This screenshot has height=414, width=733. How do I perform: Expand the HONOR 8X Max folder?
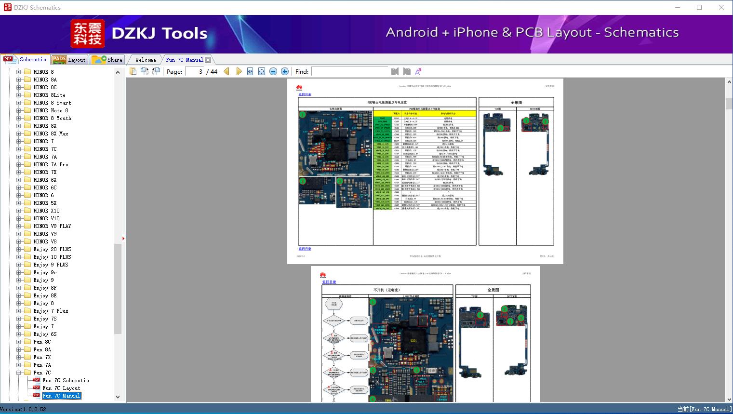point(19,134)
